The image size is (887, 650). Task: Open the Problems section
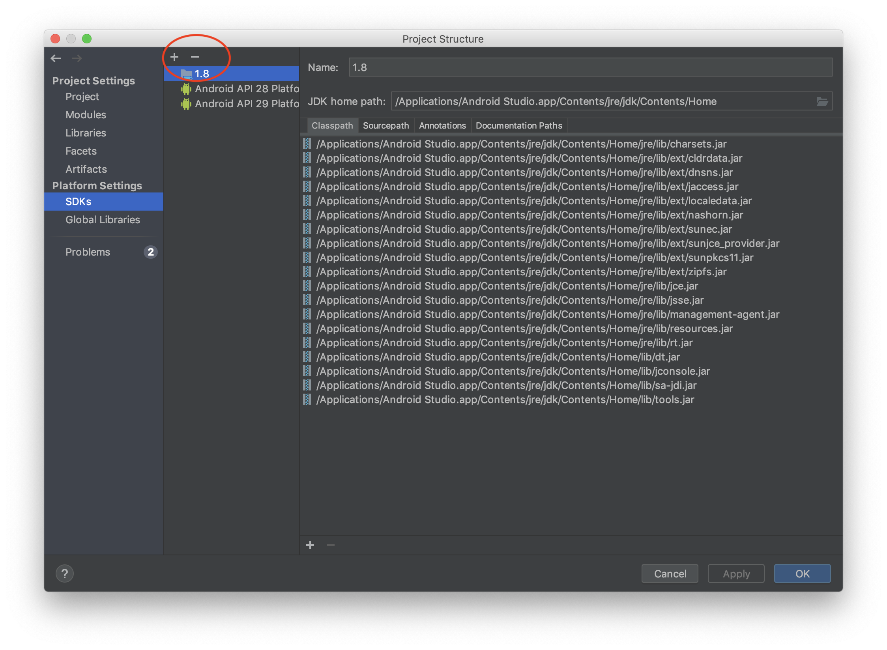[88, 252]
